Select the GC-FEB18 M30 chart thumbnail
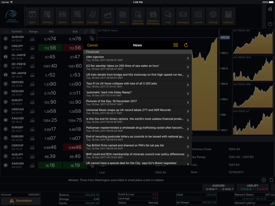The width and height of the screenshot is (275, 206). click(253, 96)
